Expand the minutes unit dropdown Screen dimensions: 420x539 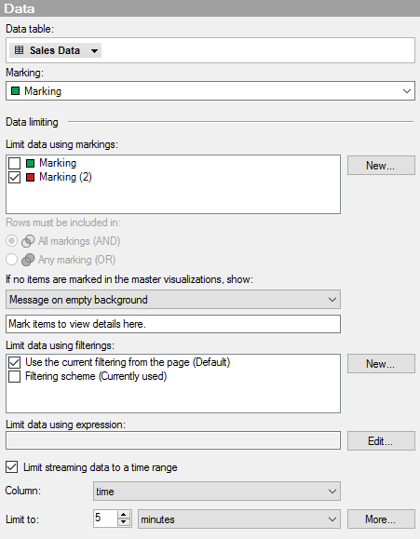click(x=332, y=519)
